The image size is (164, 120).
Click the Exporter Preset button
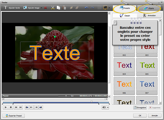coord(14,116)
